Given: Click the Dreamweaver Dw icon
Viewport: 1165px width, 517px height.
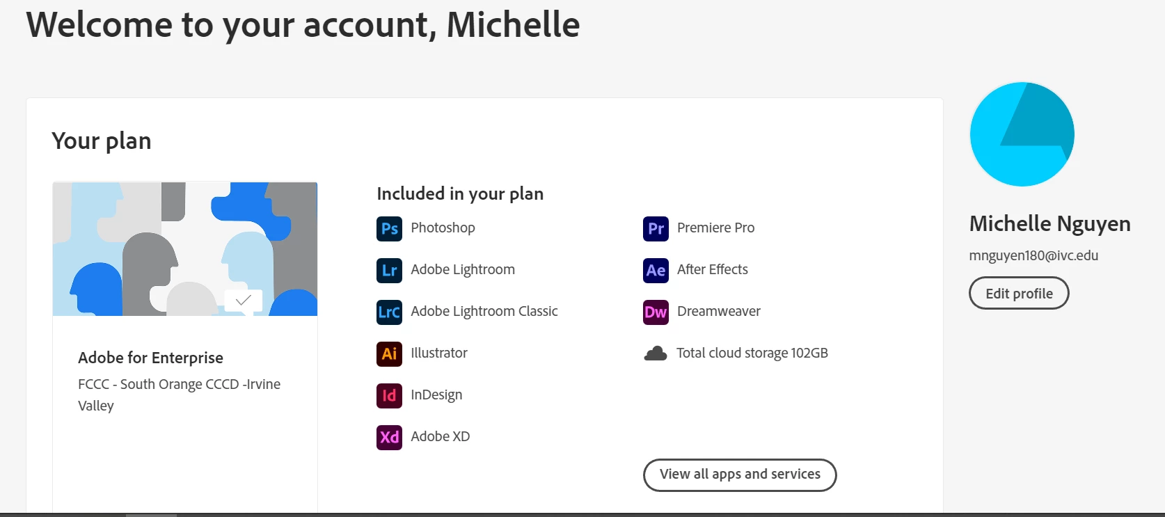Looking at the screenshot, I should (656, 312).
